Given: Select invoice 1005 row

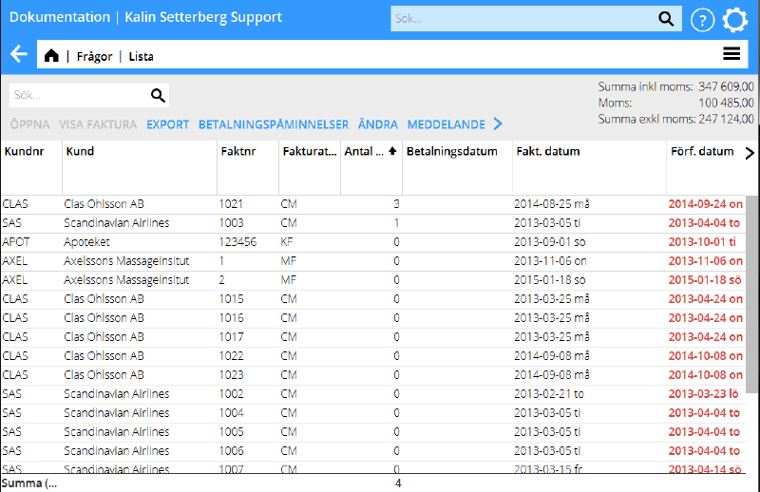Looking at the screenshot, I should [373, 431].
